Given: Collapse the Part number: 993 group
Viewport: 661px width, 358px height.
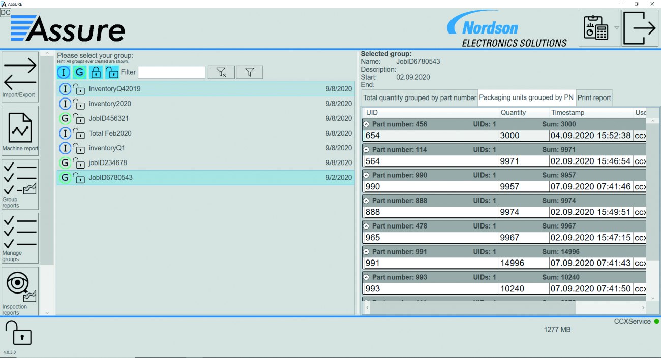Looking at the screenshot, I should (366, 277).
